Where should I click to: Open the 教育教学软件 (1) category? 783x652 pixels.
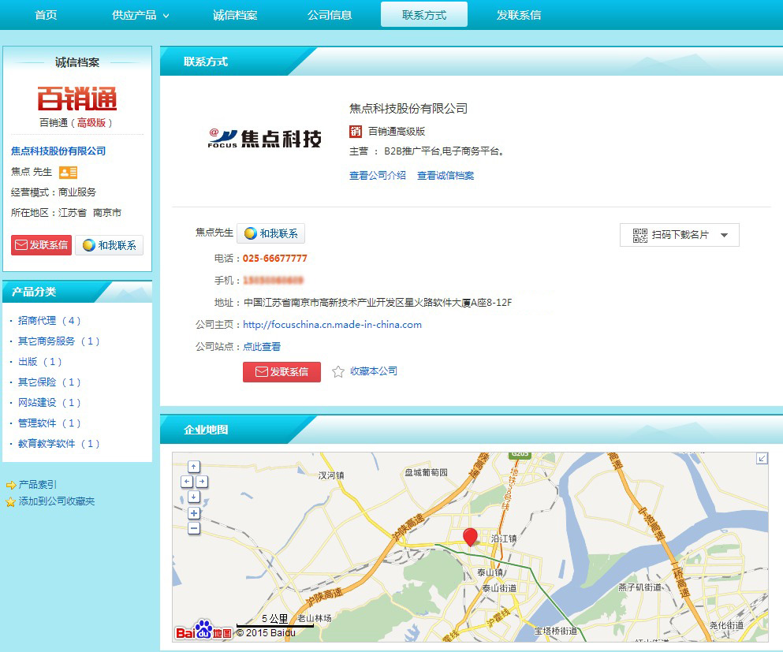tap(58, 443)
